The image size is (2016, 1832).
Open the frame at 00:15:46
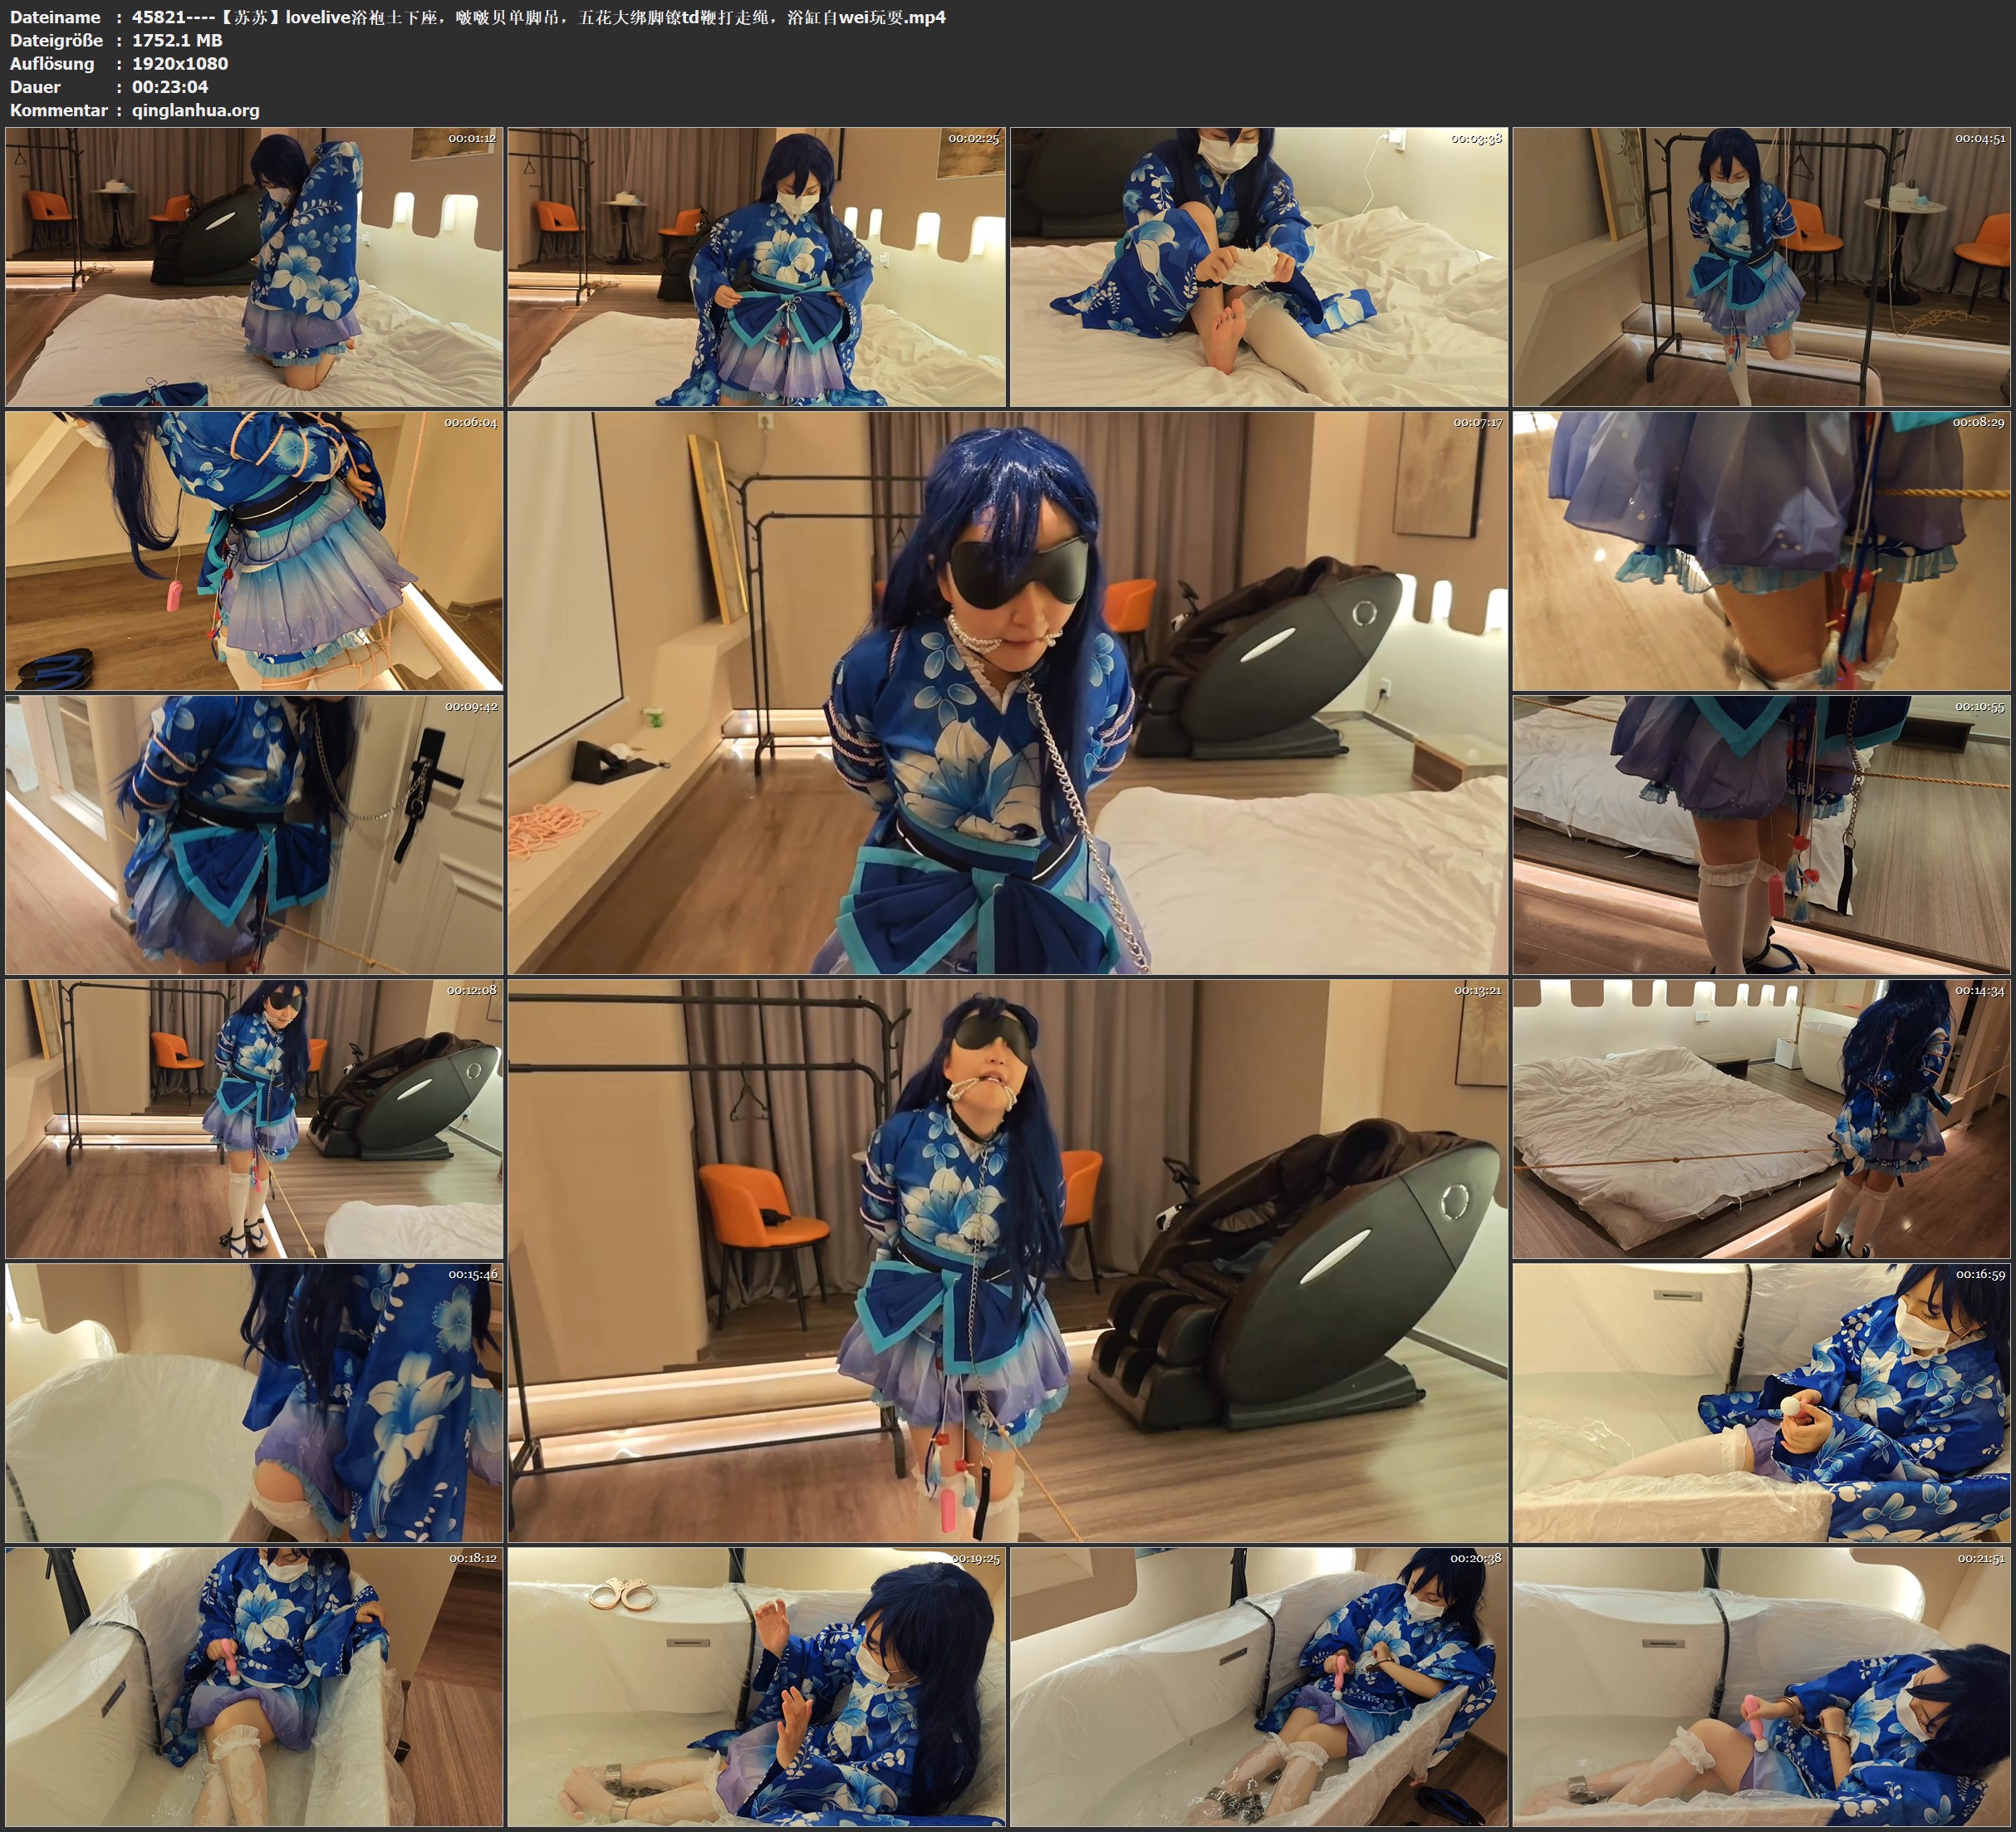(254, 1403)
